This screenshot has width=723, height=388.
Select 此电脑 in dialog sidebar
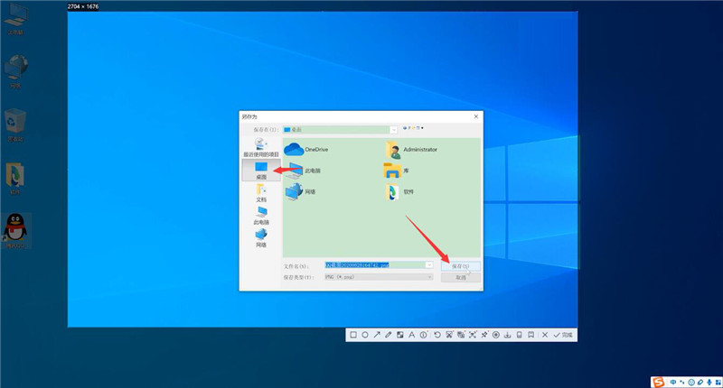click(261, 216)
